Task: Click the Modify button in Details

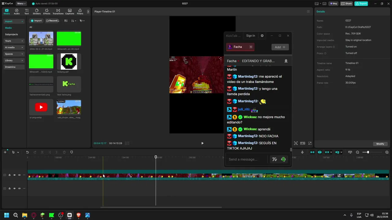Action: (x=380, y=144)
